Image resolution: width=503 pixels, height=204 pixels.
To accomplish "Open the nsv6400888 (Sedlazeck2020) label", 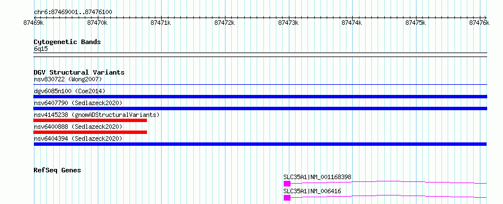I will (x=78, y=127).
